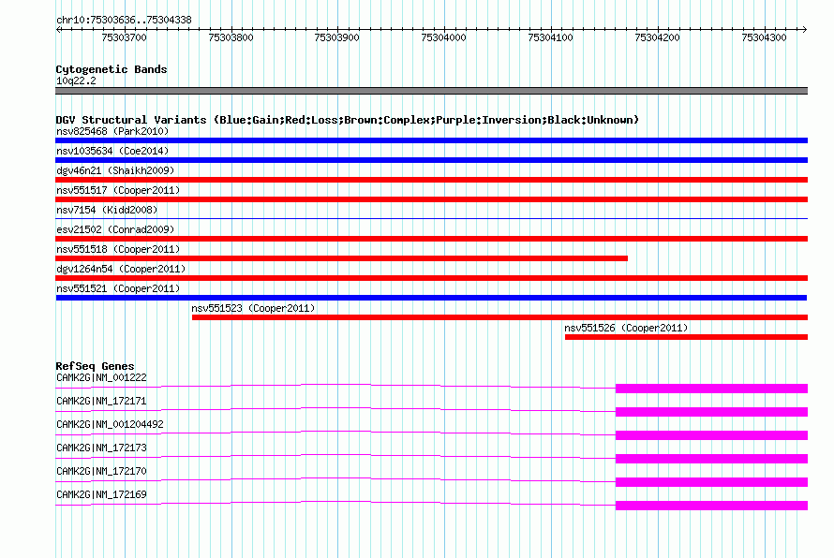The image size is (834, 558).
Task: Click ruler position 75303800
Action: coord(231,37)
